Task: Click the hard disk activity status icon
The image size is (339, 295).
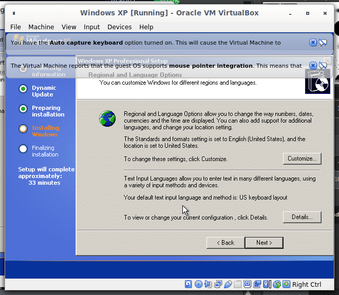Action: [x=189, y=284]
